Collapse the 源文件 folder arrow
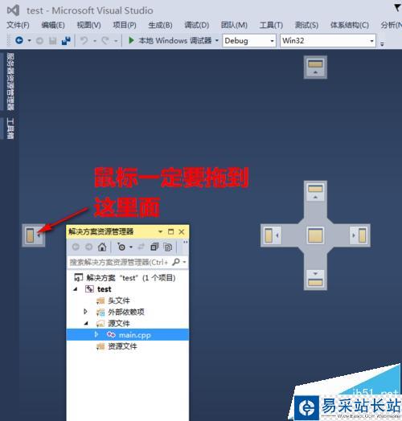The width and height of the screenshot is (402, 421). [x=86, y=323]
